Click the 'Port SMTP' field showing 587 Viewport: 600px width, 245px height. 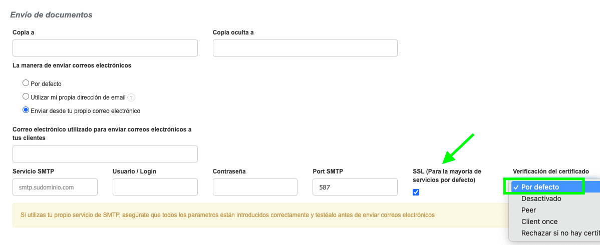tap(355, 187)
